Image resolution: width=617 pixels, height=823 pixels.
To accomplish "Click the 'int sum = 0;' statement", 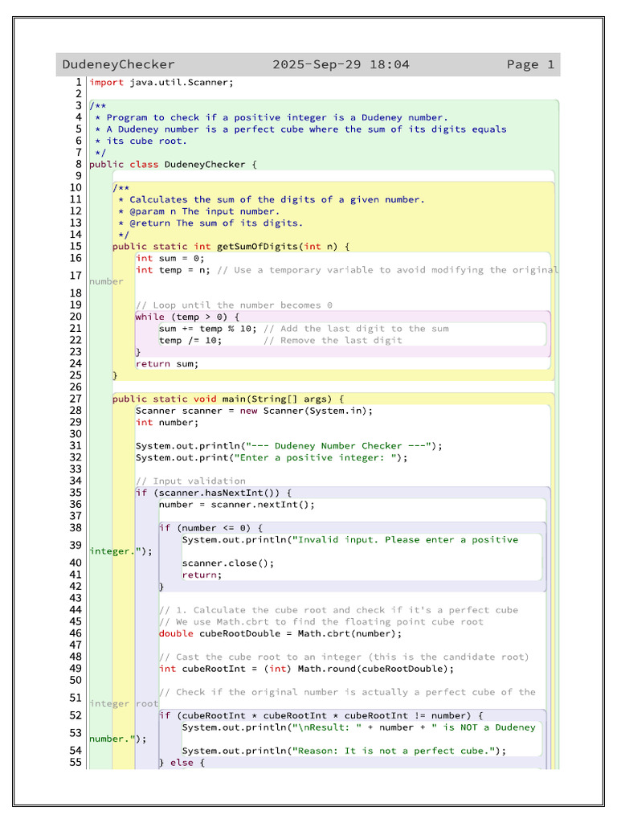I will [170, 258].
